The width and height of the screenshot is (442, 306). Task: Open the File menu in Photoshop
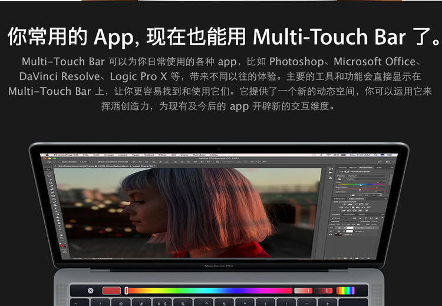(86, 155)
